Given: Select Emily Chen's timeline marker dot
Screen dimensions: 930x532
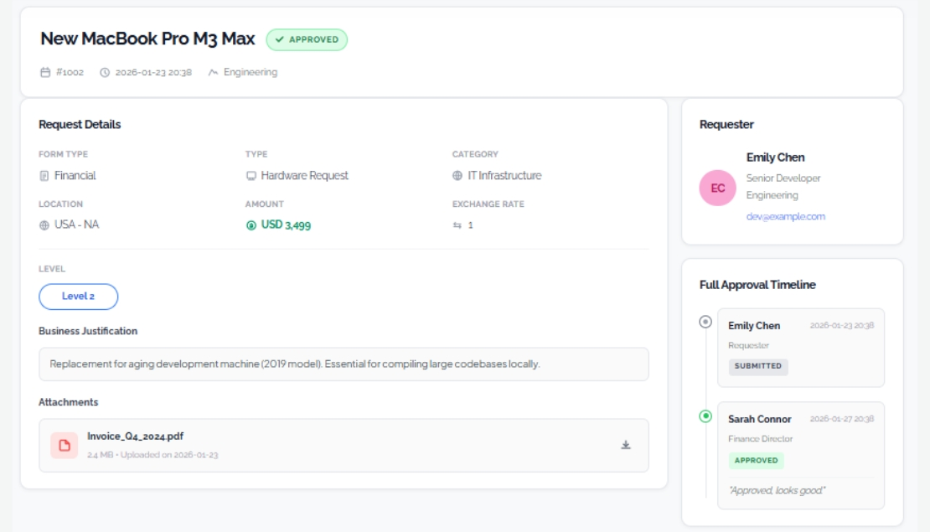Looking at the screenshot, I should point(705,322).
